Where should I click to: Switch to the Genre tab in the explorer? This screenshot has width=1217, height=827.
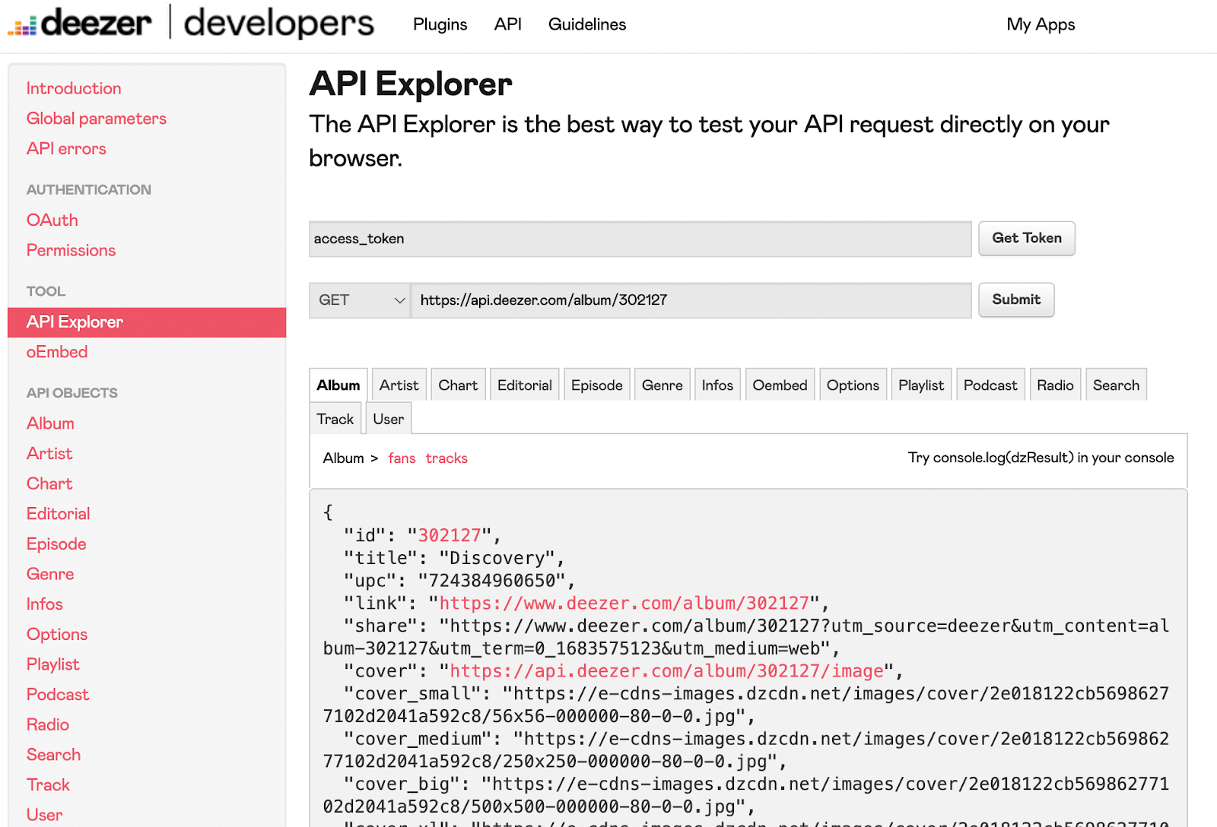click(663, 385)
